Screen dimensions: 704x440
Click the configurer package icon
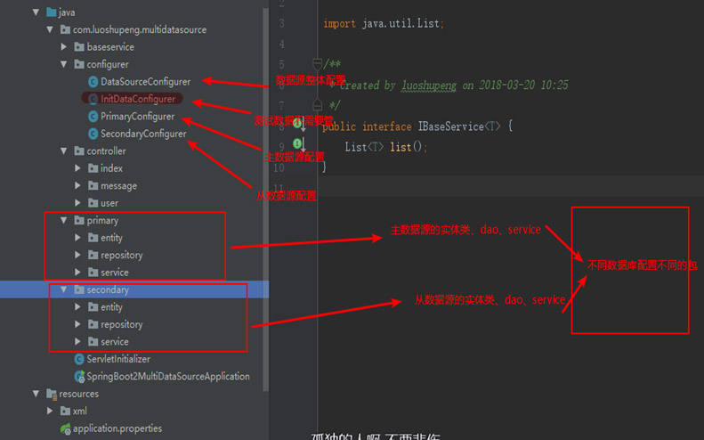[79, 64]
